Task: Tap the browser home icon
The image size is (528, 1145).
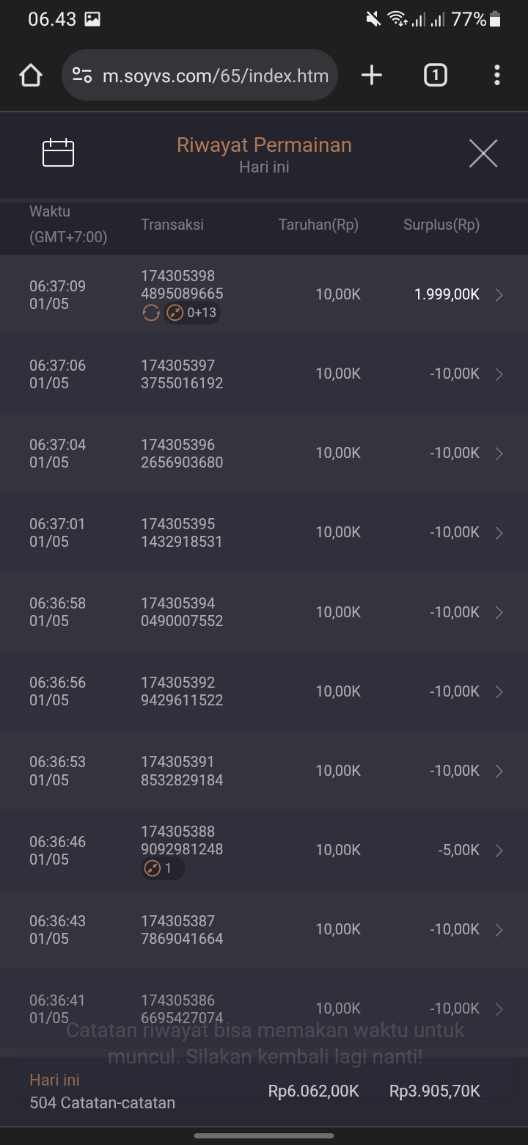Action: tap(31, 75)
